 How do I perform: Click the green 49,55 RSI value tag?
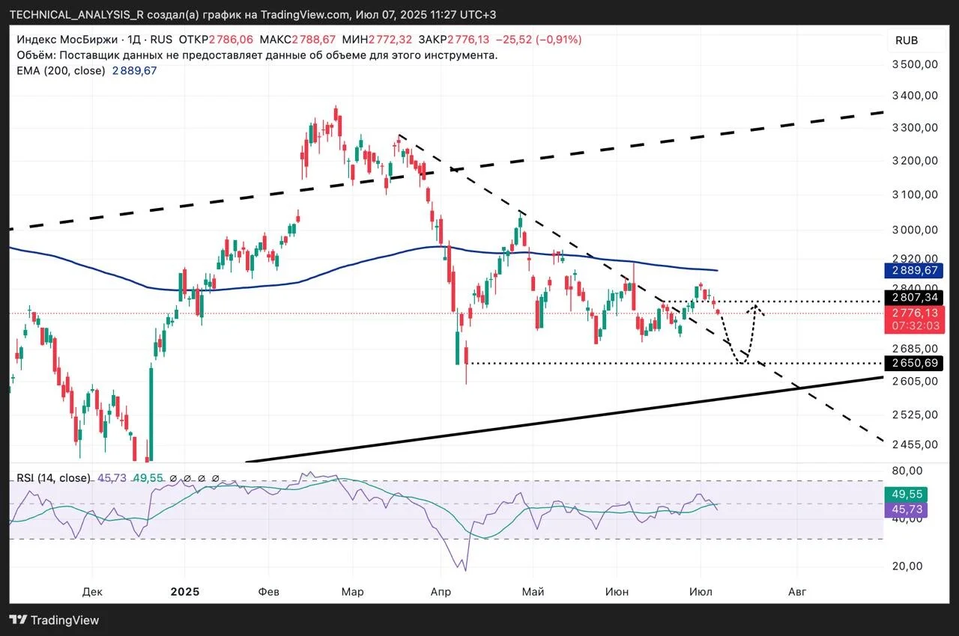tap(907, 495)
